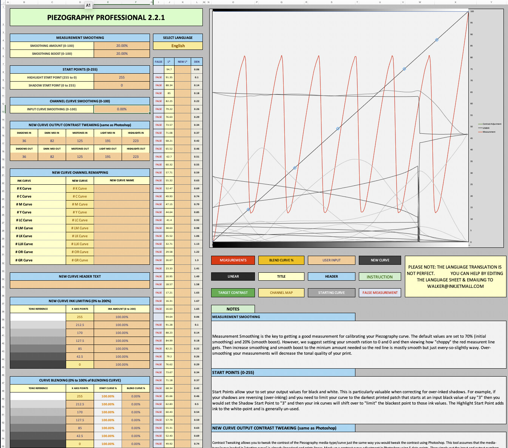
Task: Click the Smoothing Amount 20.00% value cell
Action: [x=122, y=46]
